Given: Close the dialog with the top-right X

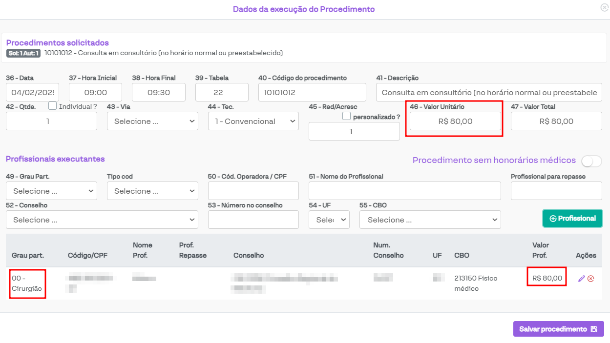Looking at the screenshot, I should (604, 8).
